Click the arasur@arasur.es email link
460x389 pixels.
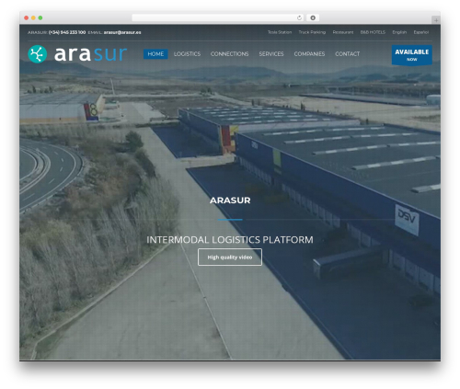coord(122,32)
